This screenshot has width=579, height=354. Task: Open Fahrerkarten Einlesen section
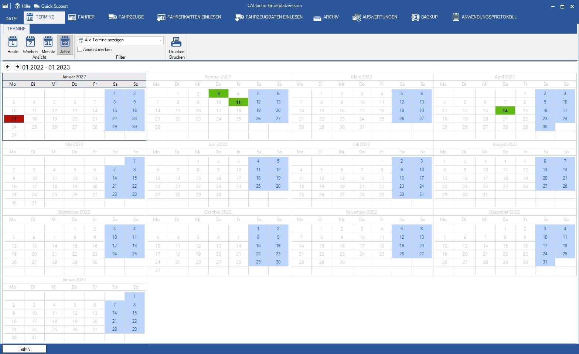189,17
